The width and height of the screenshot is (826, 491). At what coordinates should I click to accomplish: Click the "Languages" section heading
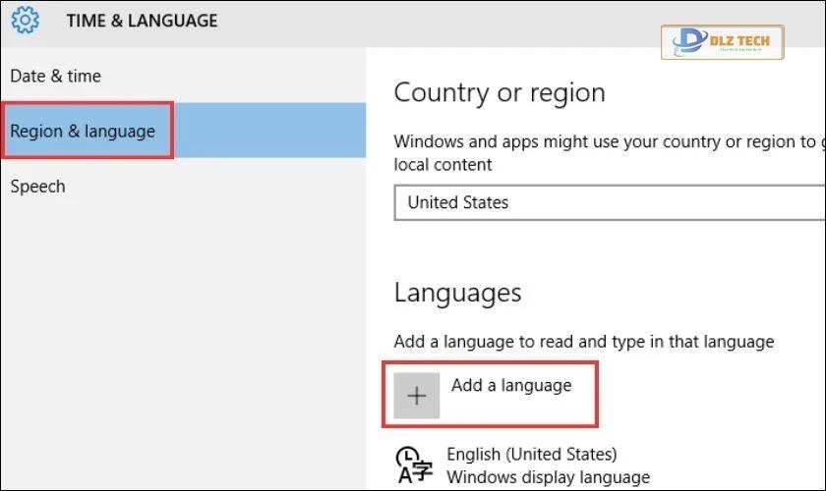click(457, 293)
